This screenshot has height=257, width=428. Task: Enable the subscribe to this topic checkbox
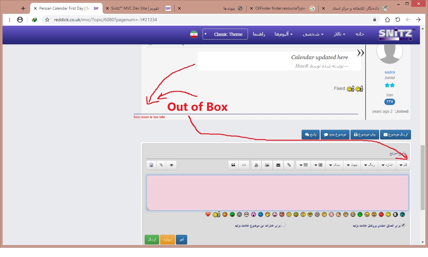pos(283,225)
